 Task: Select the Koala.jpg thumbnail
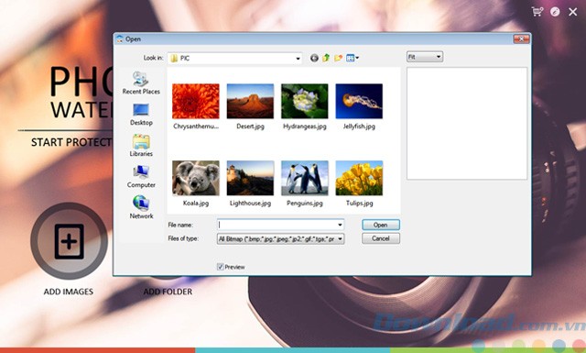tap(196, 178)
